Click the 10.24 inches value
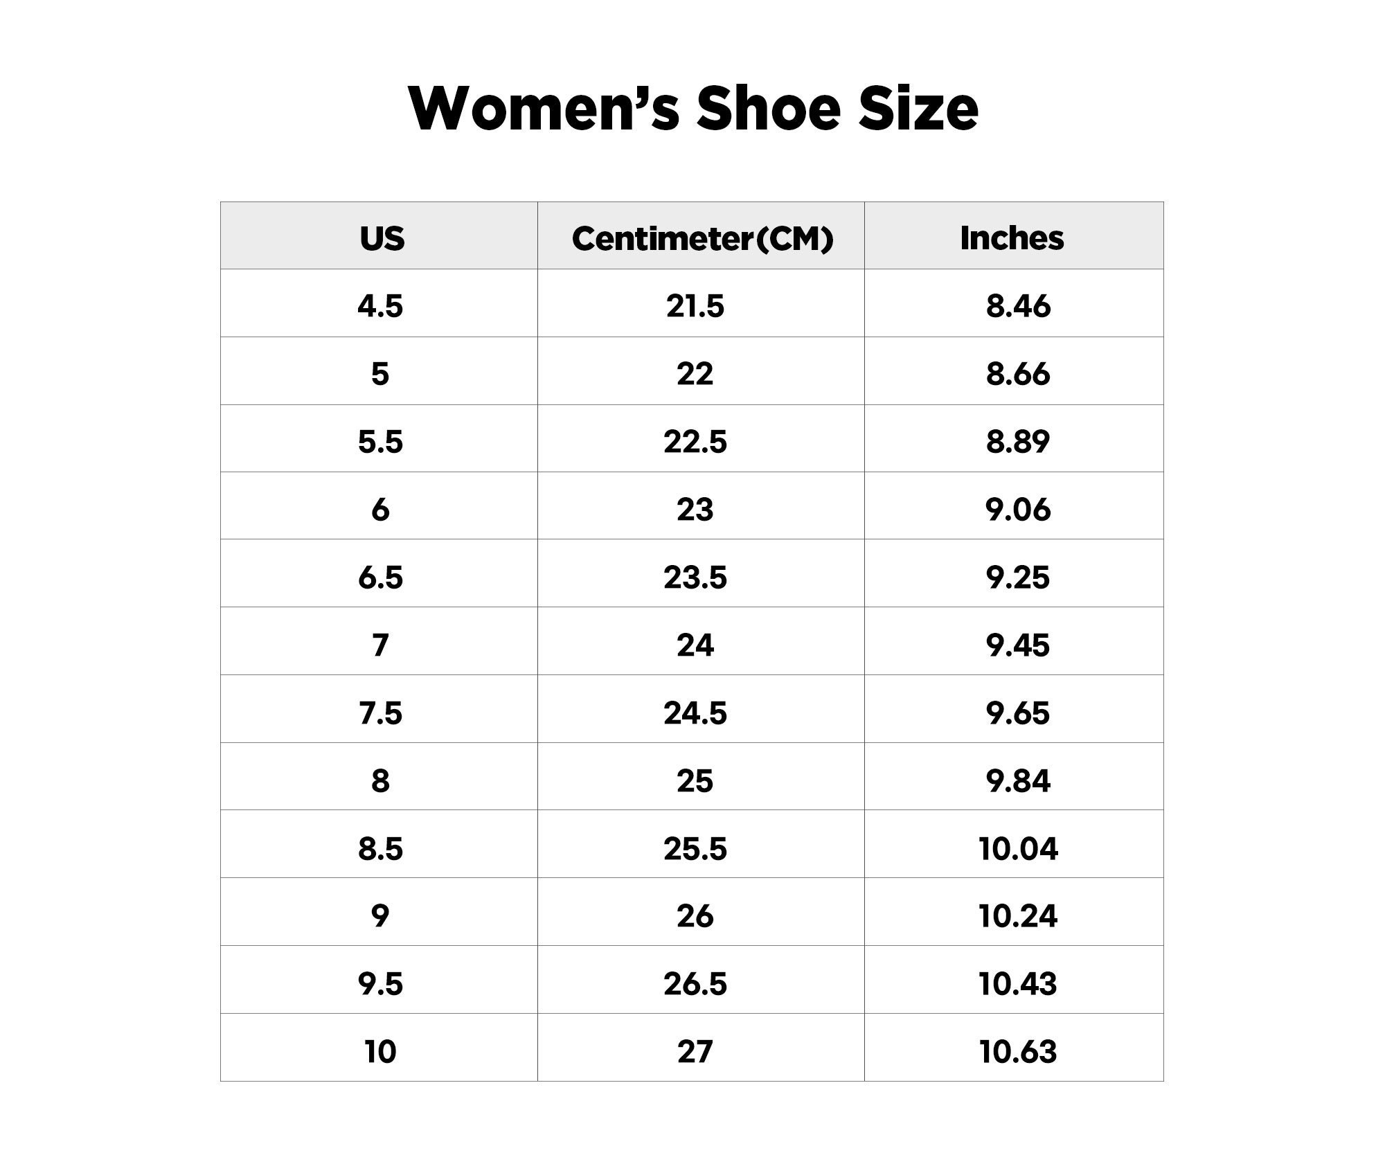 click(x=1018, y=916)
